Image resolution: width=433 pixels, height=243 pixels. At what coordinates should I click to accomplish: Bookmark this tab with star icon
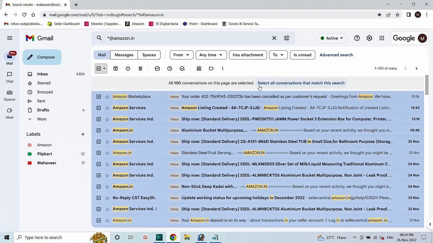pyautogui.click(x=397, y=15)
